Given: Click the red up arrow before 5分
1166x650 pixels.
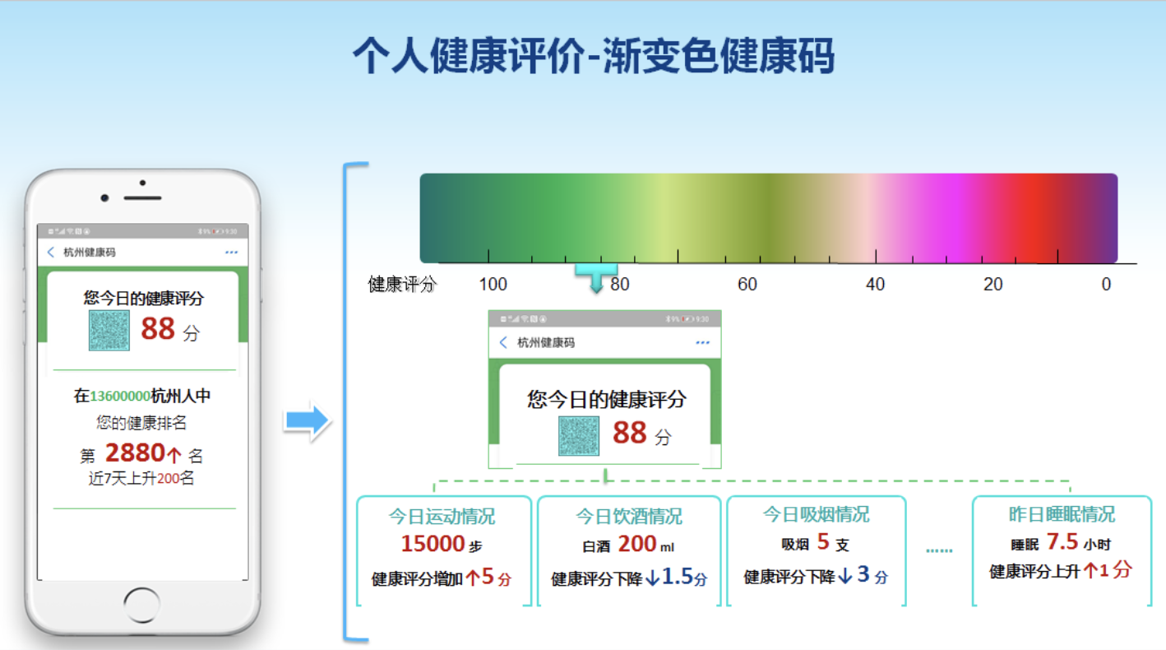Looking at the screenshot, I should (473, 578).
